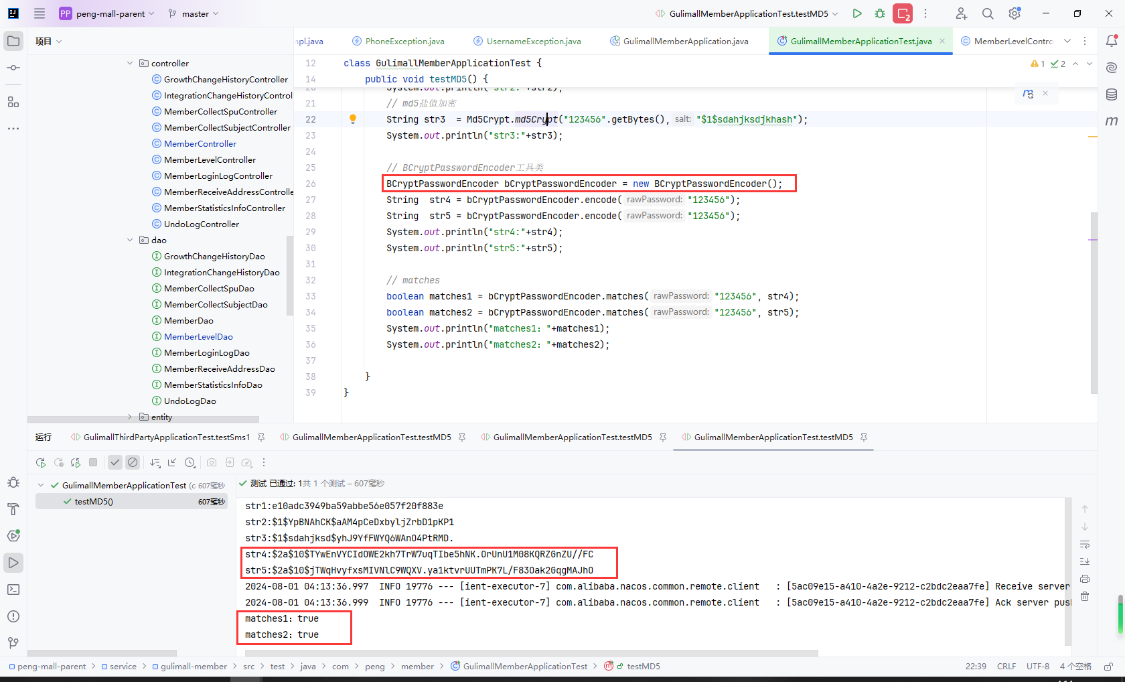This screenshot has height=682, width=1125.
Task: Open the project view mode dropdown 项目
Action: 48,41
